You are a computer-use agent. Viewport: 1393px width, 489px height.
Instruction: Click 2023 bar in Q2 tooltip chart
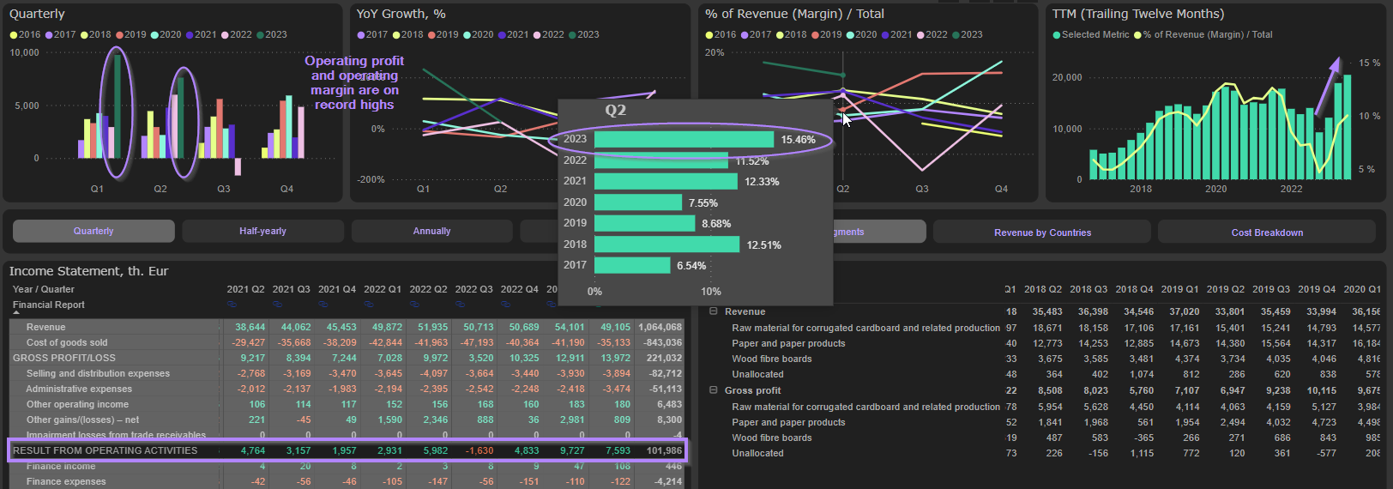[x=684, y=140]
